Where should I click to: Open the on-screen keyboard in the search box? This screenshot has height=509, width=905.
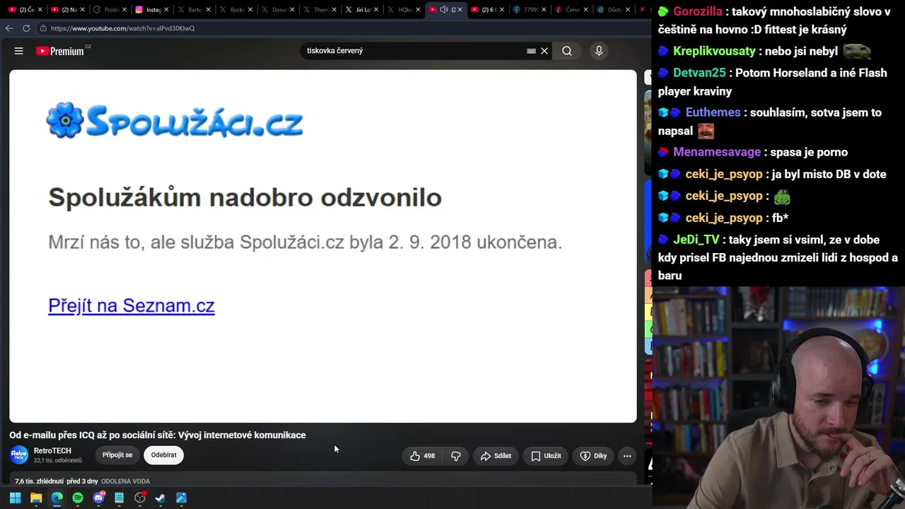(x=531, y=51)
